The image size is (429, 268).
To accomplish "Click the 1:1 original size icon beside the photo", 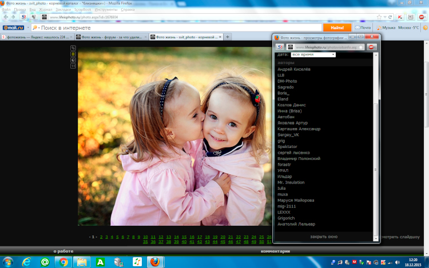I will pos(73,66).
